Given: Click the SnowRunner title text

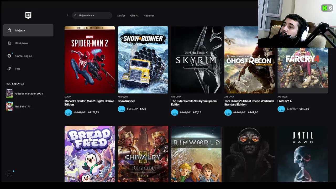Looking at the screenshot, I should [126, 101].
